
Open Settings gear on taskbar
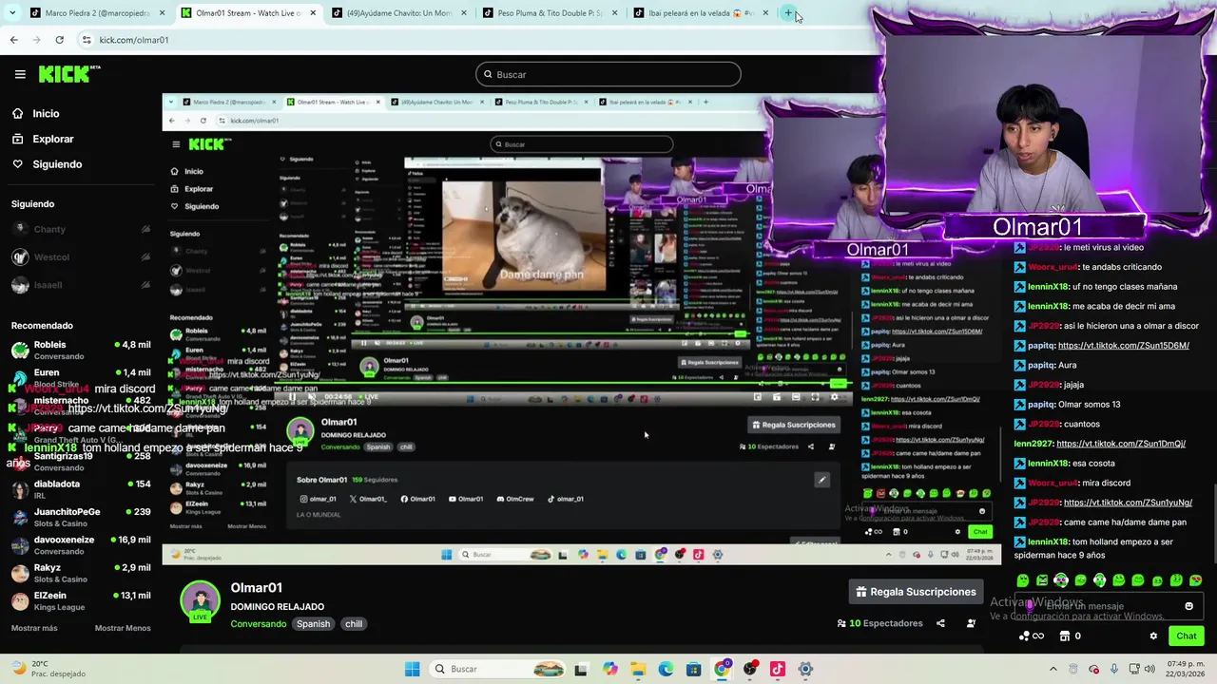coord(805,669)
